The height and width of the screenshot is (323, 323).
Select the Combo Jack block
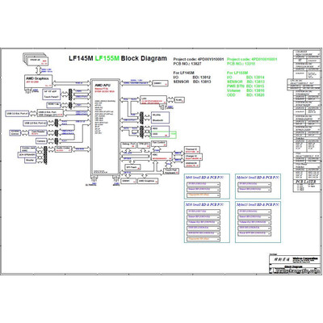[28, 149]
